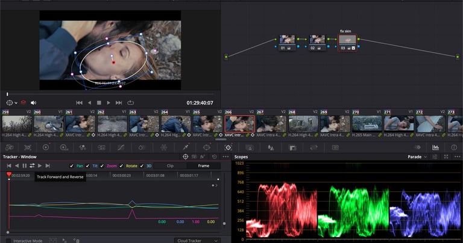Click the viewer scrubber bar playhead
This screenshot has height=243, width=463.
7,94
